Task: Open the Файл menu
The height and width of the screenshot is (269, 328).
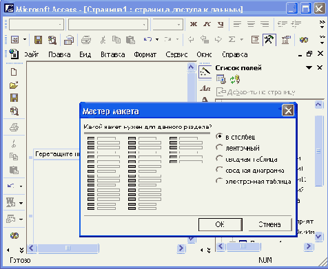Action: pos(32,54)
